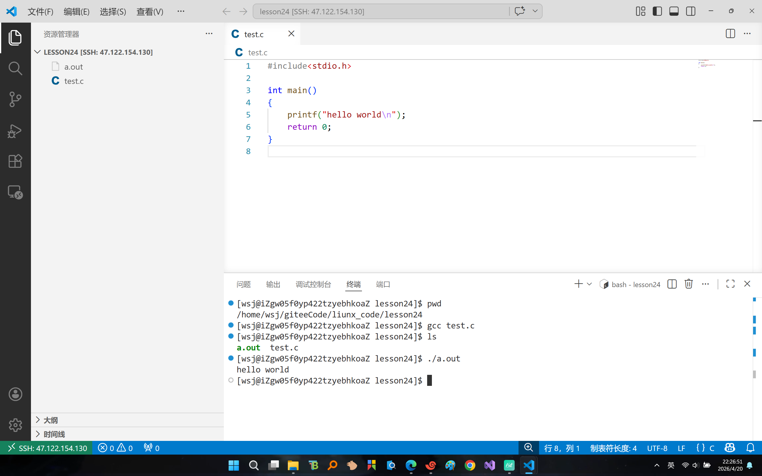Toggle the primary sidebar visibility
The height and width of the screenshot is (476, 762).
coord(657,11)
